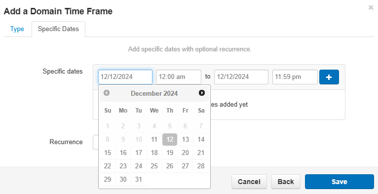Add the specific date range with plus button
Image resolution: width=378 pixels, height=194 pixels.
point(329,77)
